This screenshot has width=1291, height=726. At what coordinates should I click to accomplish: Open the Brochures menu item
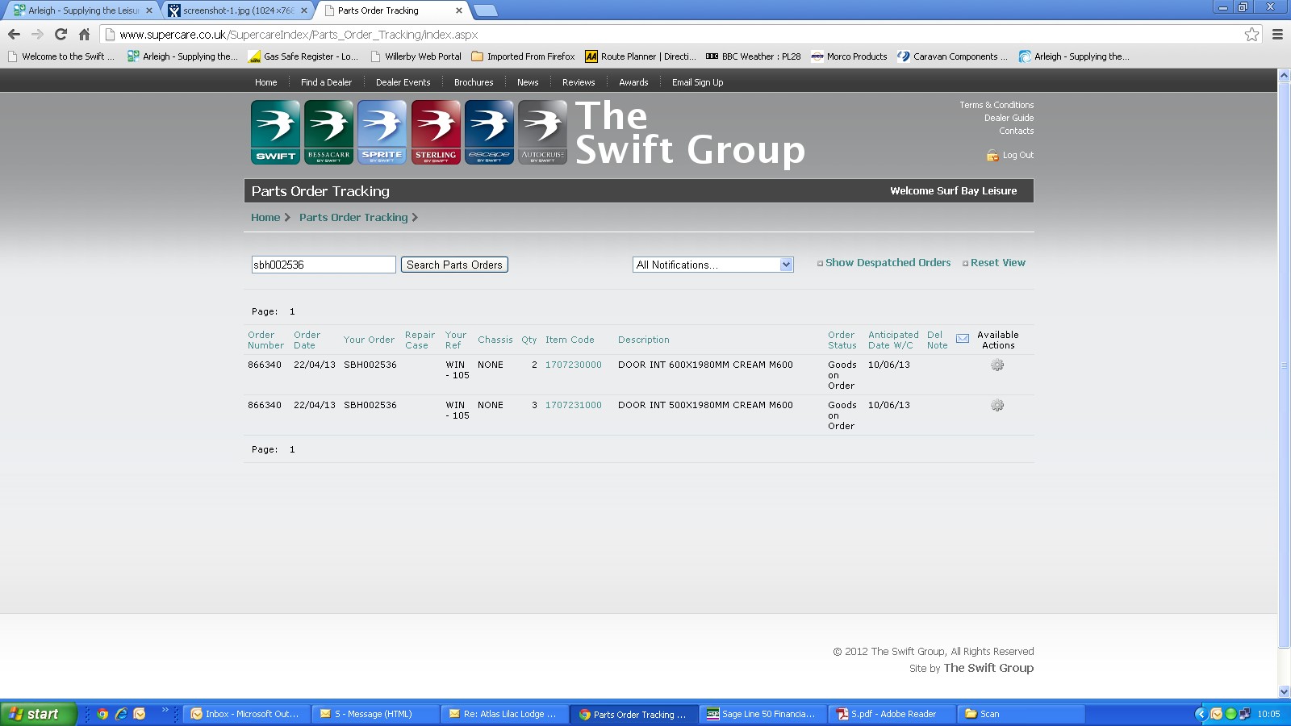coord(474,82)
